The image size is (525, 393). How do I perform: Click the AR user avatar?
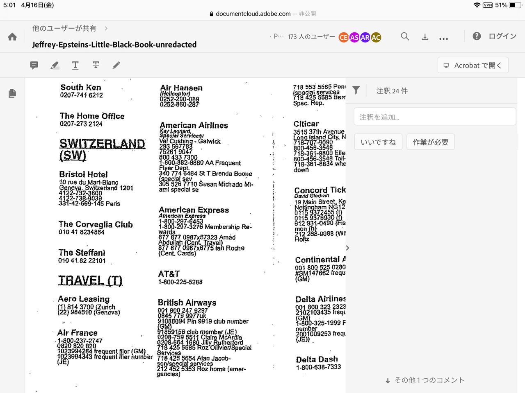365,38
